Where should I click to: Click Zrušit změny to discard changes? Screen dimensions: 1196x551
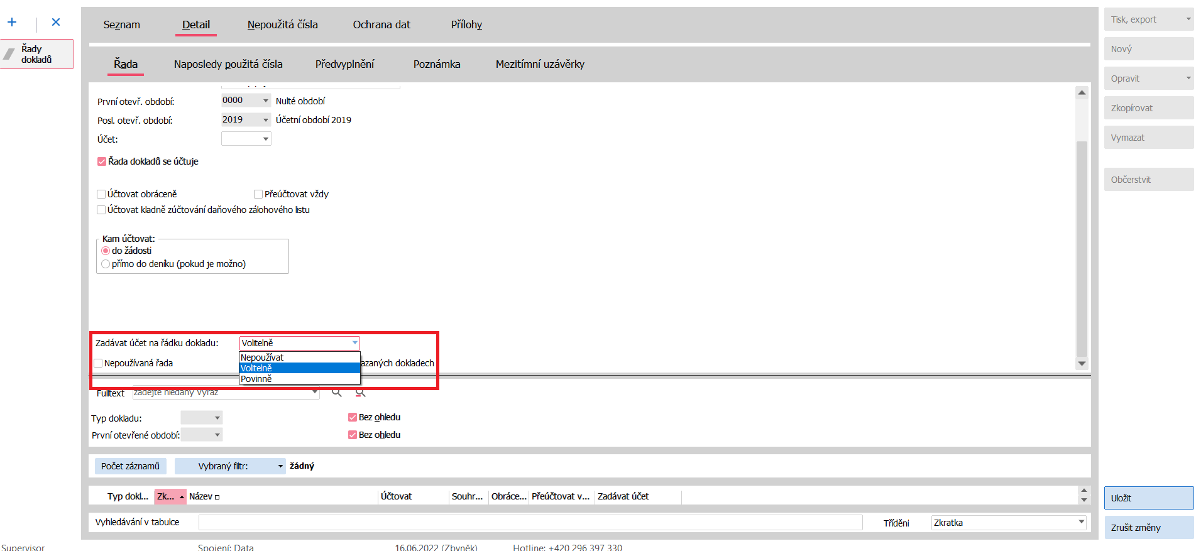(1148, 527)
